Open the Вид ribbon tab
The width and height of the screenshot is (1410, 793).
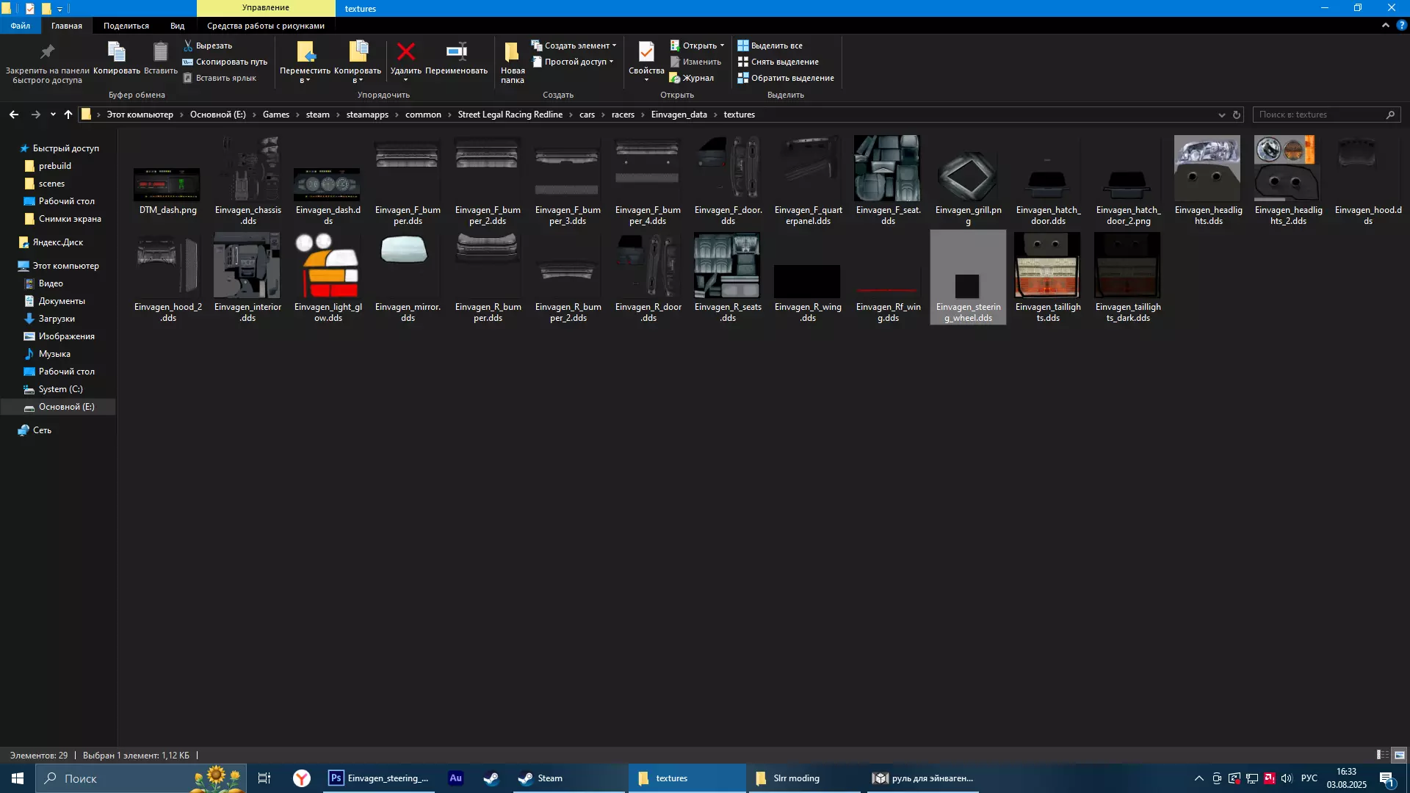point(177,26)
